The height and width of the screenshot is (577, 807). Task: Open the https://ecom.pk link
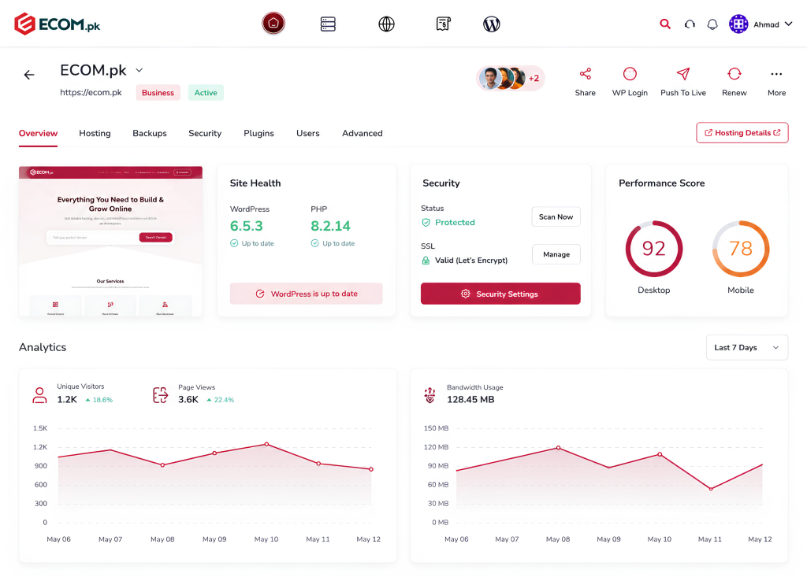(x=91, y=93)
